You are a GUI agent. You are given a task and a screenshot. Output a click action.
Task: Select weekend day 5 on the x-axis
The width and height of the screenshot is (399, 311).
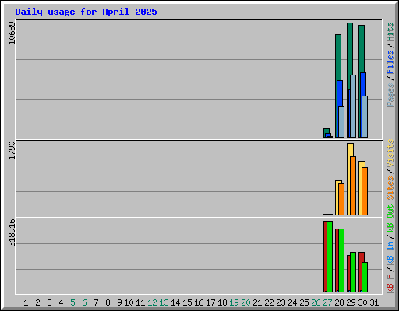point(72,302)
